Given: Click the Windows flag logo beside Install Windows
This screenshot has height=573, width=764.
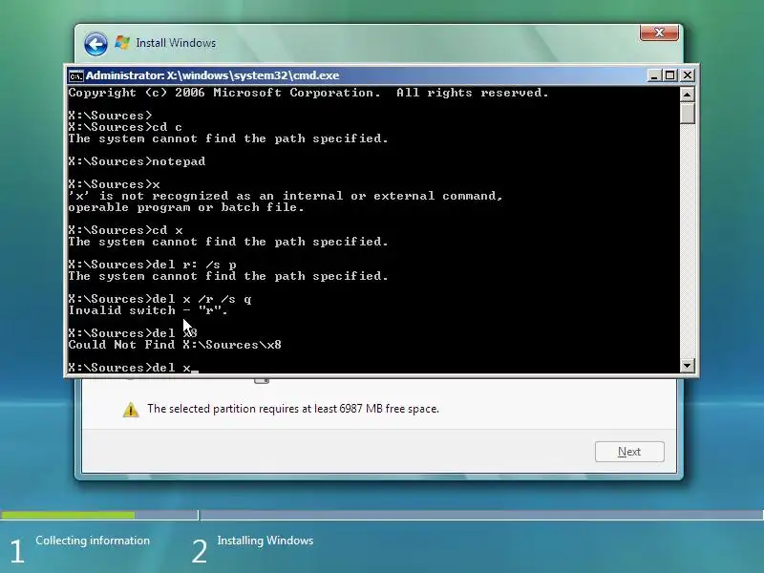Looking at the screenshot, I should click(x=122, y=43).
